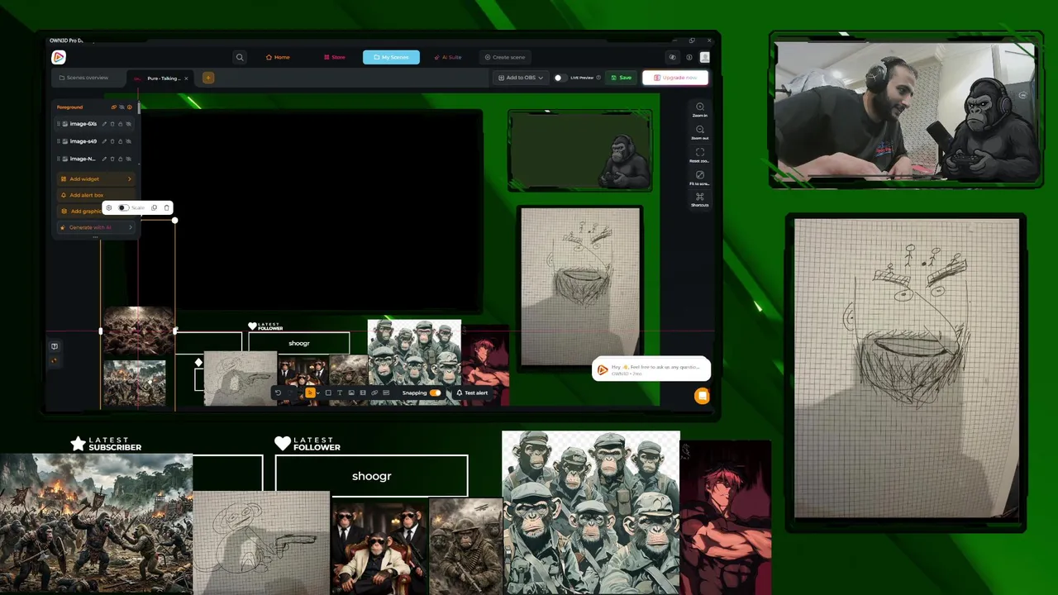Click the green Save button
The height and width of the screenshot is (595, 1058).
(622, 78)
